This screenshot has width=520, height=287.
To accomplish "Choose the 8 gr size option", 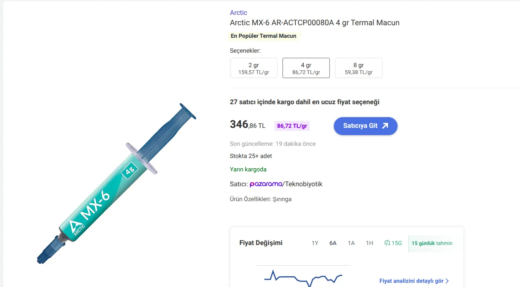I will coord(359,68).
